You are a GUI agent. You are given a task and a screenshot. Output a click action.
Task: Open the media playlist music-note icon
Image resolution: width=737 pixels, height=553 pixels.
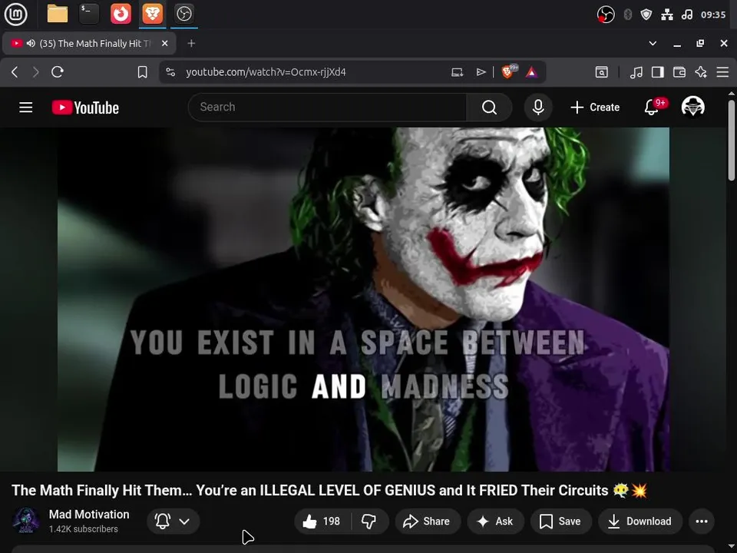pos(636,72)
